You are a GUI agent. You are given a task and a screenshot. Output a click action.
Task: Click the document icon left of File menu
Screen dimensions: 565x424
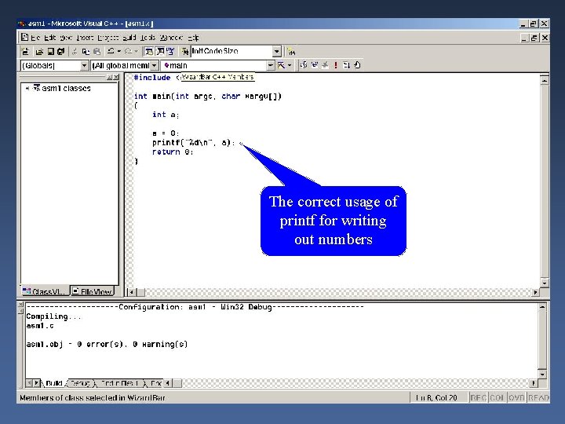pyautogui.click(x=24, y=37)
